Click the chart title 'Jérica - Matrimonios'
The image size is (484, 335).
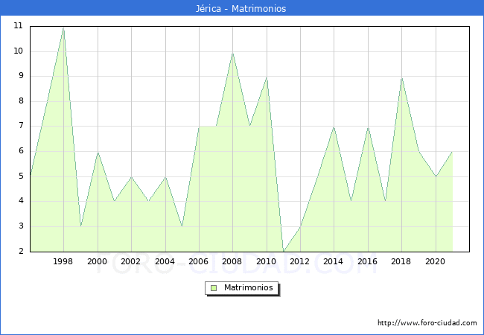click(x=241, y=8)
